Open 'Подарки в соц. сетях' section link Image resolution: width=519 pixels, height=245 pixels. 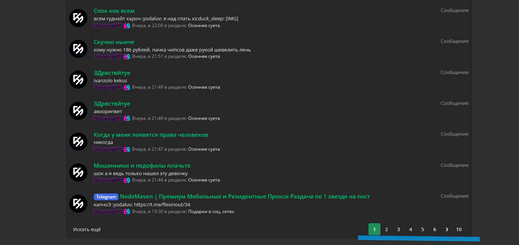click(211, 212)
